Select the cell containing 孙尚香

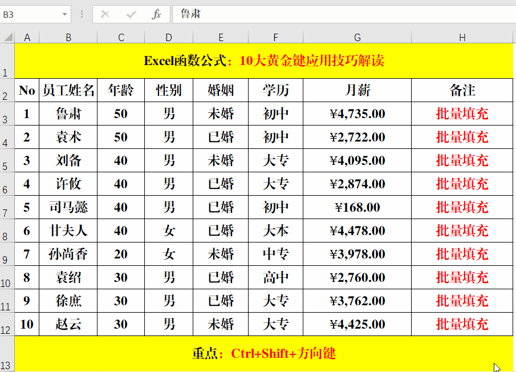[68, 254]
